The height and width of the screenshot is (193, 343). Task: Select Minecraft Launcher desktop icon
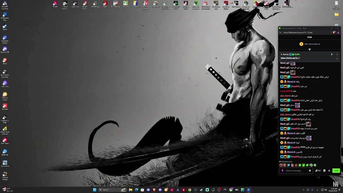pos(196,5)
